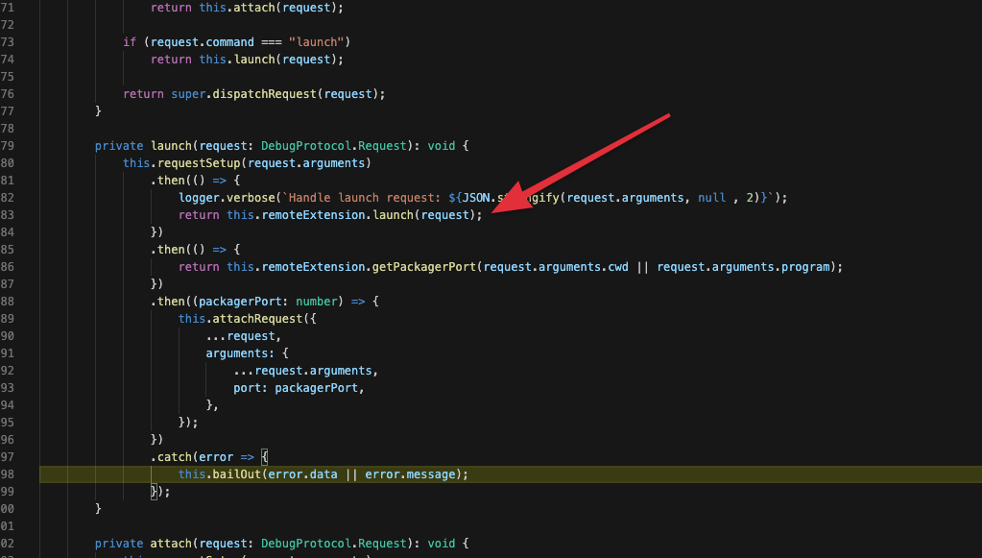Click the 'private' keyword on line 79
The image size is (982, 558).
point(119,146)
